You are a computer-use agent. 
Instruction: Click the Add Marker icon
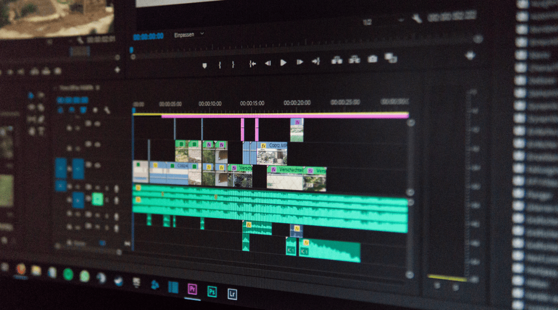(x=204, y=65)
